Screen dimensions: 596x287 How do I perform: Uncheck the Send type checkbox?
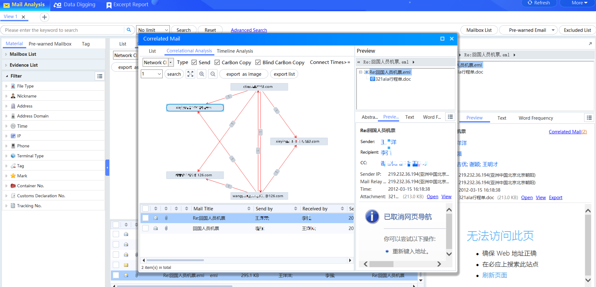pos(194,63)
